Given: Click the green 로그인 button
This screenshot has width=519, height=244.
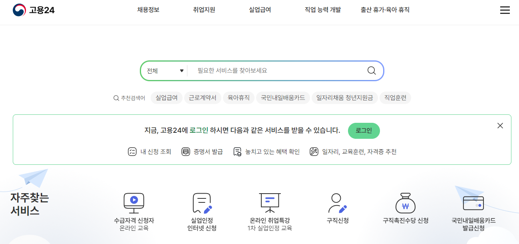Looking at the screenshot, I should click(x=364, y=131).
